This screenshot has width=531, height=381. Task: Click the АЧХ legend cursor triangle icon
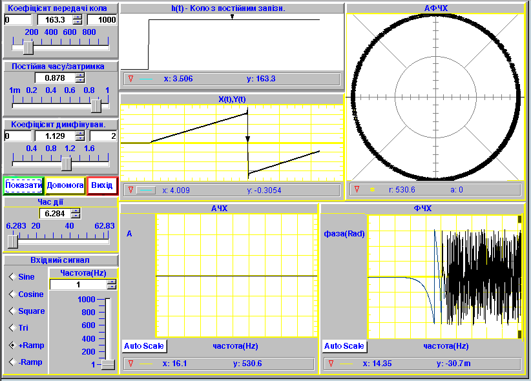click(130, 364)
